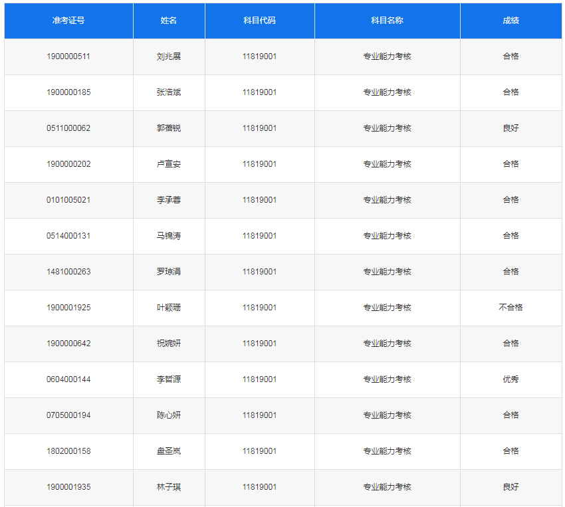Select the 成绩 column header
The width and height of the screenshot is (565, 507).
pyautogui.click(x=510, y=21)
